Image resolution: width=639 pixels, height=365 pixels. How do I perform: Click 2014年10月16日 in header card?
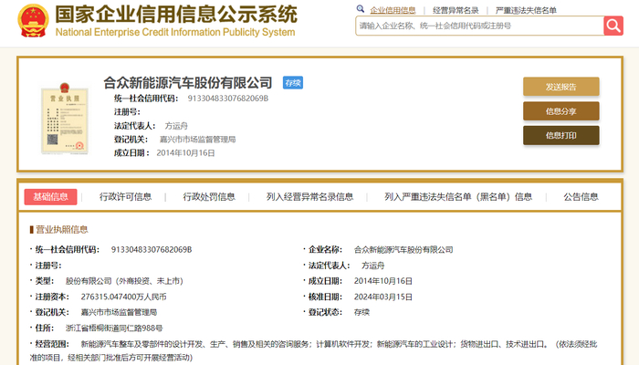pyautogui.click(x=185, y=152)
